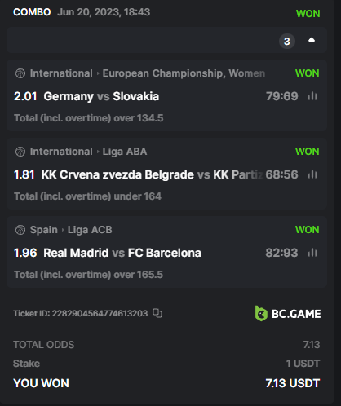
Task: Open Real Madrid vs FC Barcelona match
Action: coord(122,253)
